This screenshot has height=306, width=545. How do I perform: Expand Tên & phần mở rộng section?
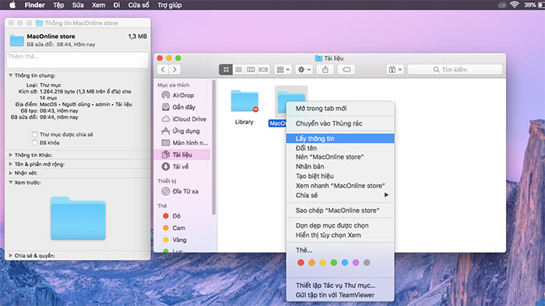11,164
